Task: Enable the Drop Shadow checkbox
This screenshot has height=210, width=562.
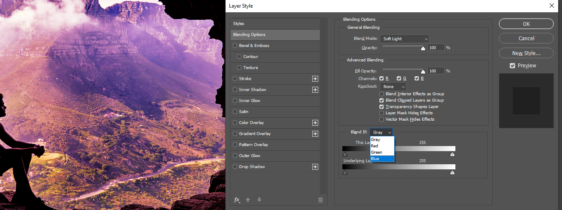Action: 235,167
